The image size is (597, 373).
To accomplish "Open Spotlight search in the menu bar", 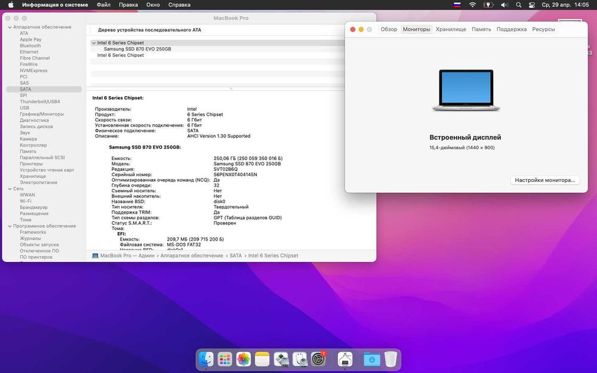I will pos(519,5).
